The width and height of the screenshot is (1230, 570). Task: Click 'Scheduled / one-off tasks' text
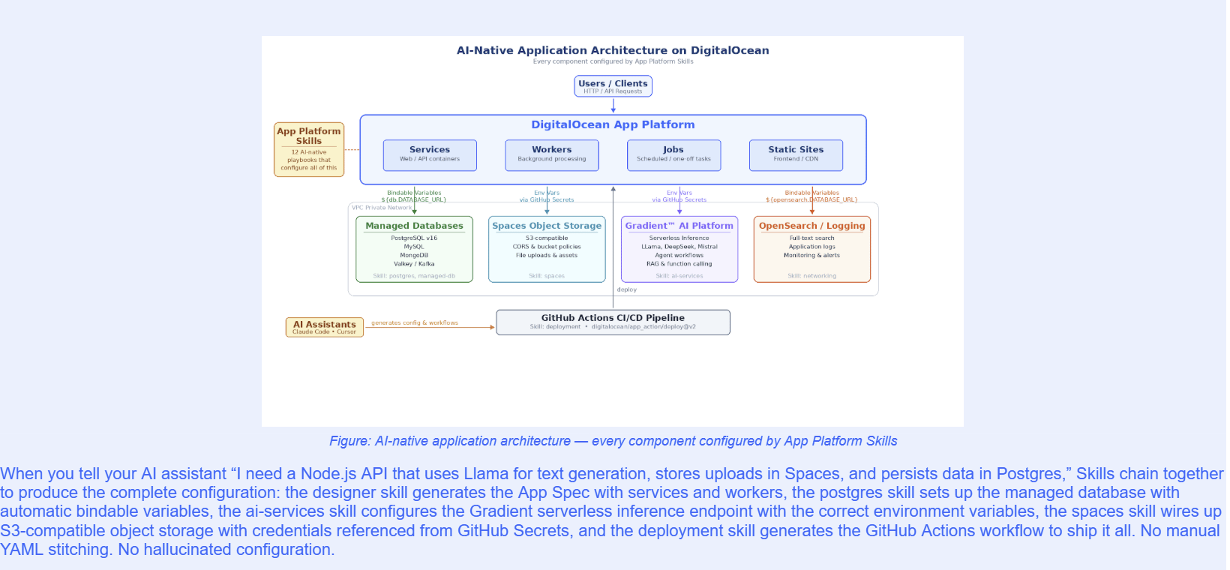tap(673, 159)
